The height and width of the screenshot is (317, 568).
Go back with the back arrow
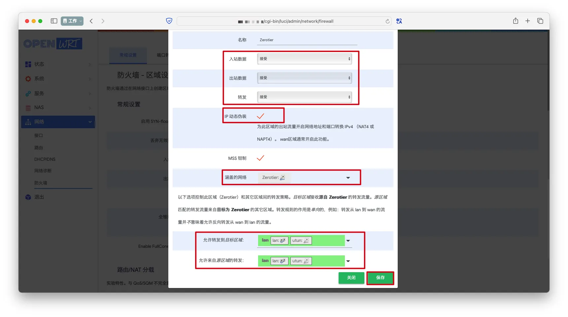tap(91, 21)
